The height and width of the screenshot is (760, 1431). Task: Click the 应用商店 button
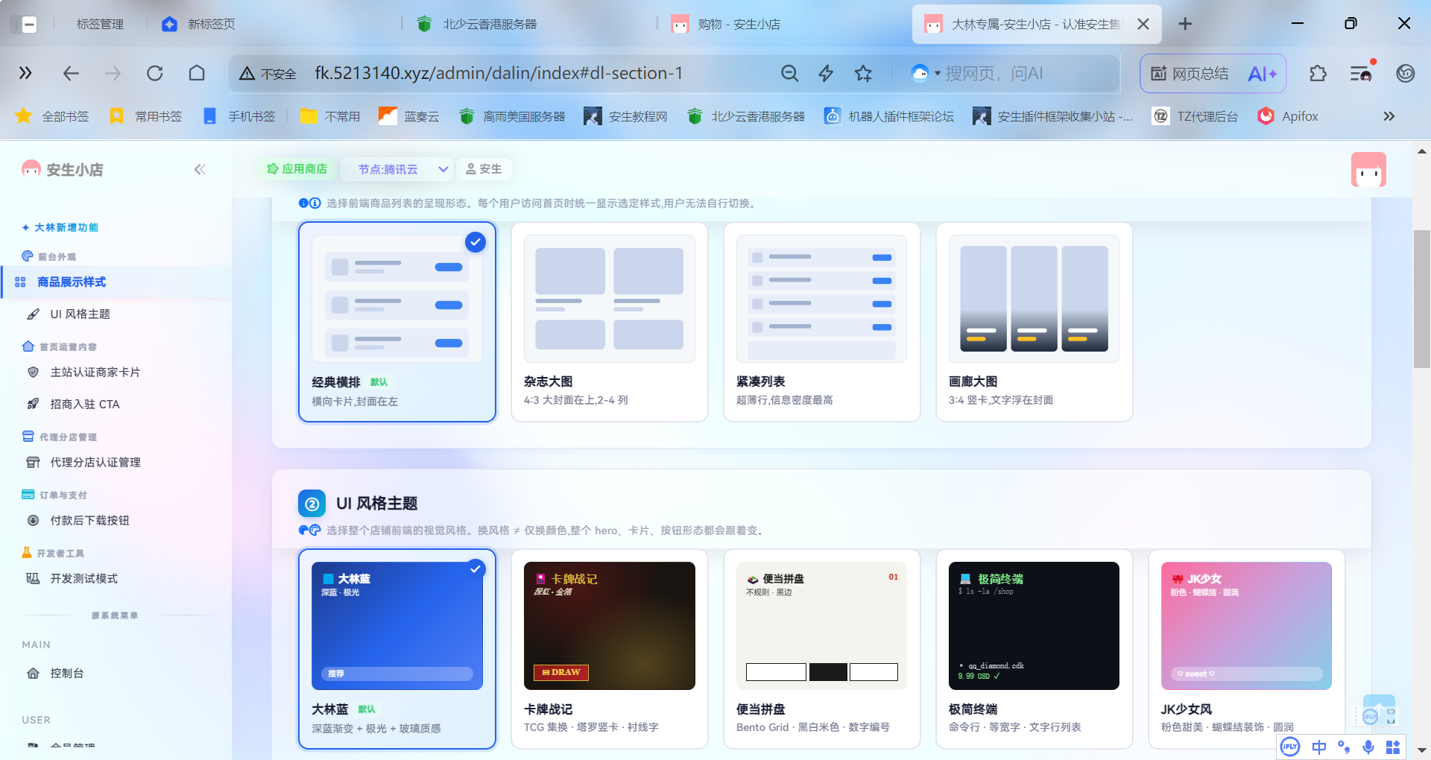[297, 169]
